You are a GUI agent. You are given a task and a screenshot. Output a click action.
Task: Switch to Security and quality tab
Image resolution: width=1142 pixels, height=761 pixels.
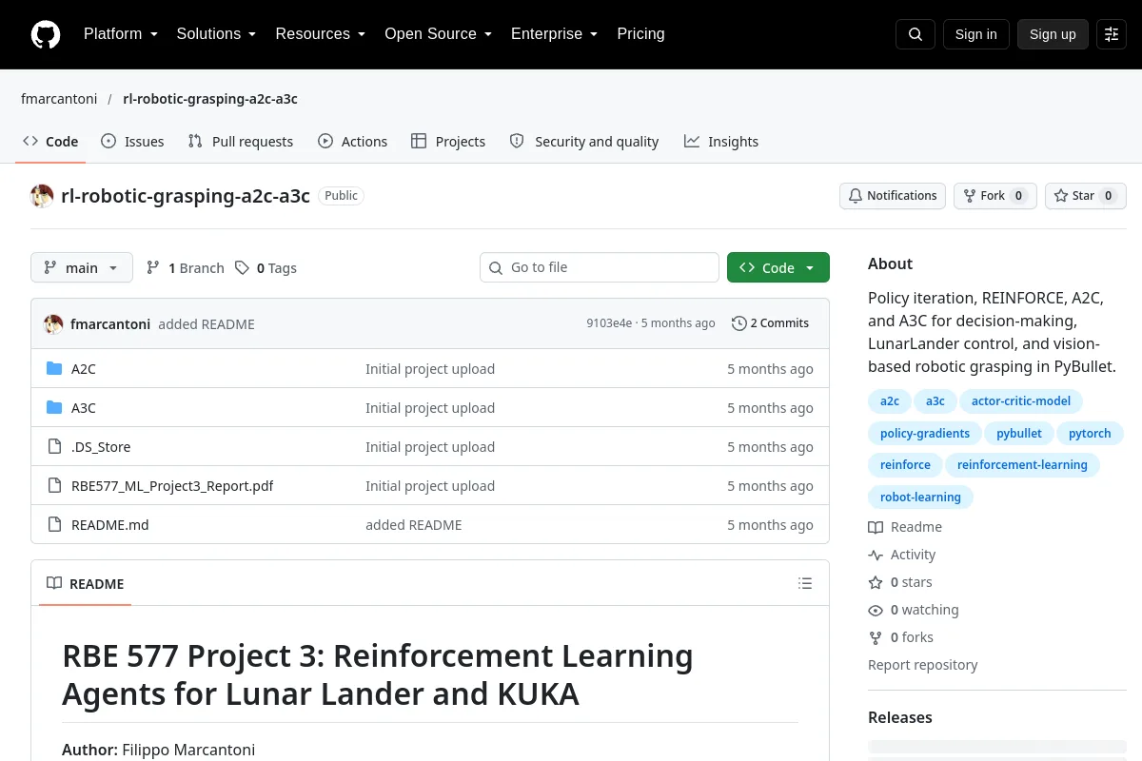coord(584,142)
